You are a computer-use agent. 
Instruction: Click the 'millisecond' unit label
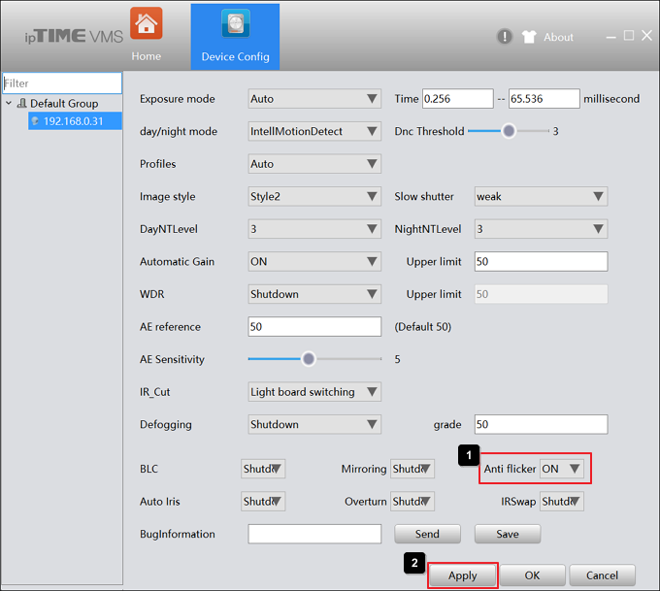(x=611, y=99)
